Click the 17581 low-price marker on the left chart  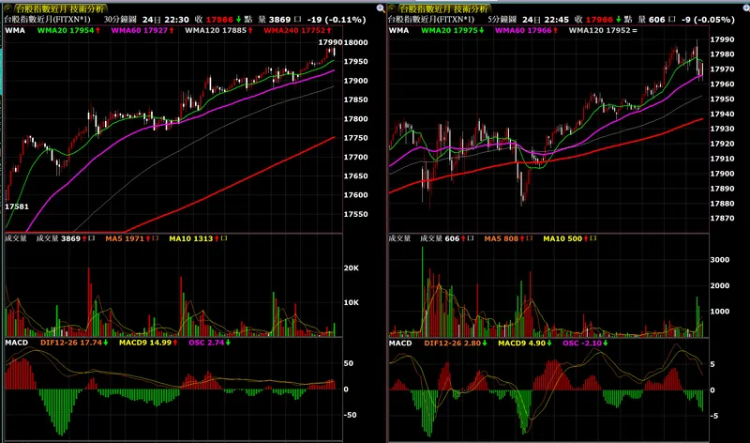point(17,206)
